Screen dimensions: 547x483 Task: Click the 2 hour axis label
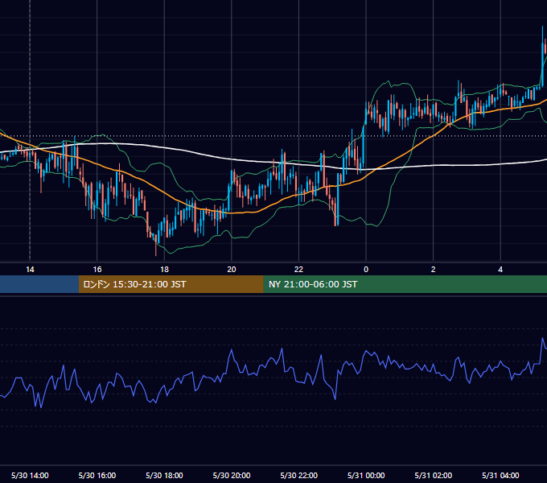point(434,270)
